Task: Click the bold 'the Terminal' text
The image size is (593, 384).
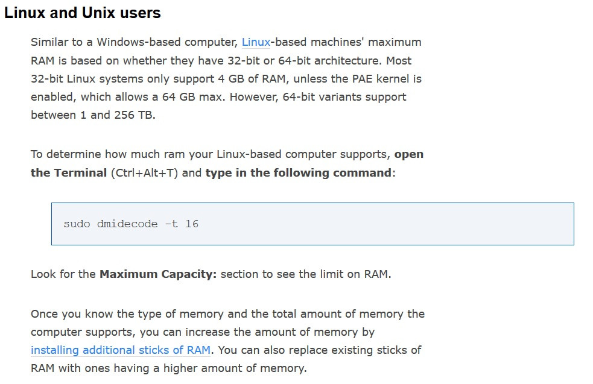Action: [x=69, y=173]
